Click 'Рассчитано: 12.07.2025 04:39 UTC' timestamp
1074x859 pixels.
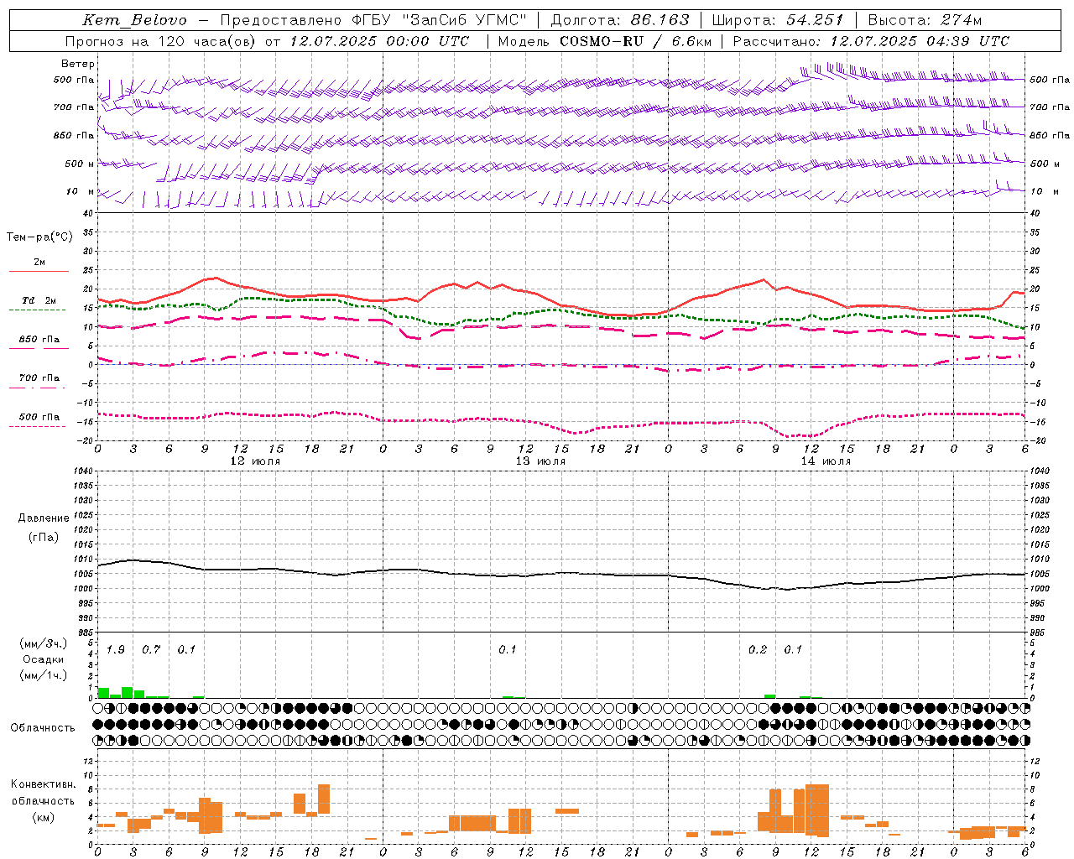(871, 41)
